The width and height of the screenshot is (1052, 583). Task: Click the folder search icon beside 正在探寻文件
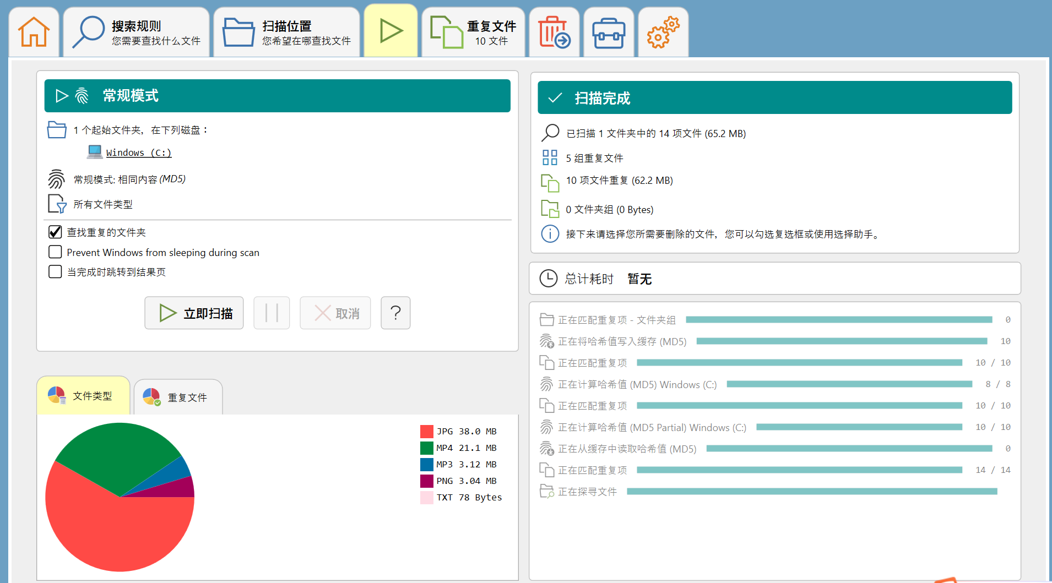(546, 491)
